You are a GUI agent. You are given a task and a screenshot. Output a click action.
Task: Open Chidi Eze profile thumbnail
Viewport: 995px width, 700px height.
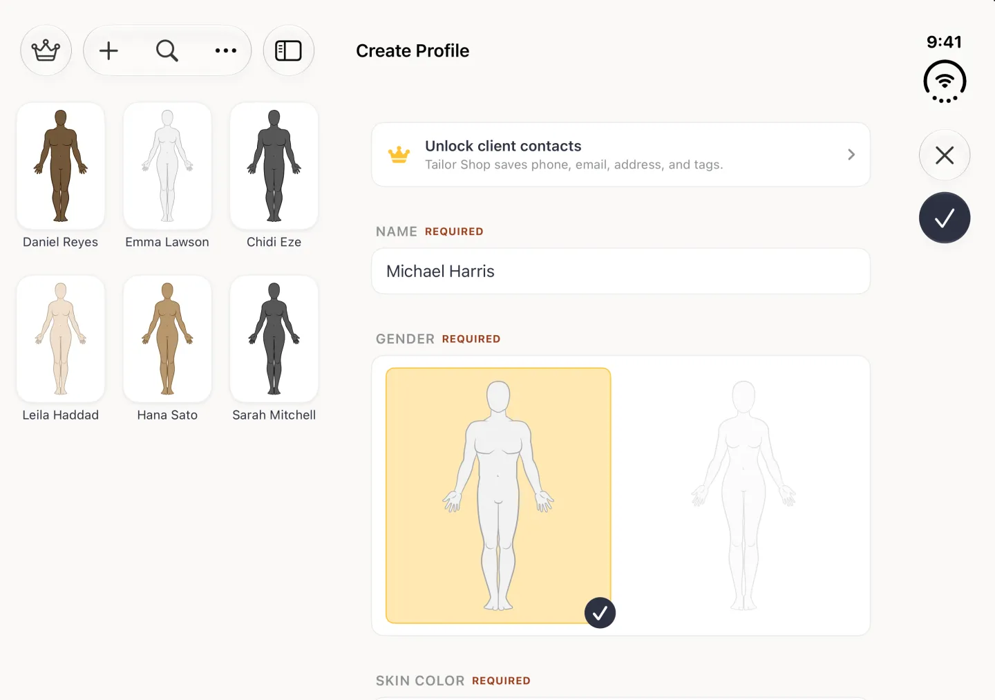(274, 166)
